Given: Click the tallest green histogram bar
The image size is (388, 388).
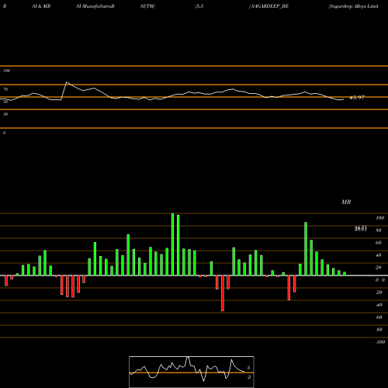Looking at the screenshot, I should click(172, 244).
